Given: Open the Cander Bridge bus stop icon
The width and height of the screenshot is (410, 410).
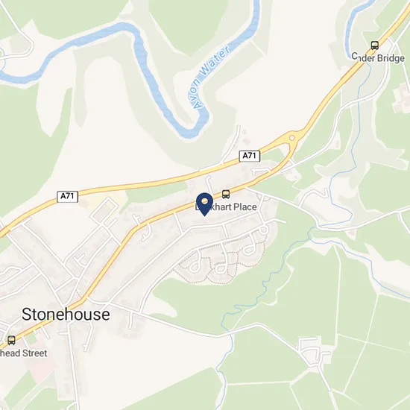Looking at the screenshot, I should coord(375,45).
